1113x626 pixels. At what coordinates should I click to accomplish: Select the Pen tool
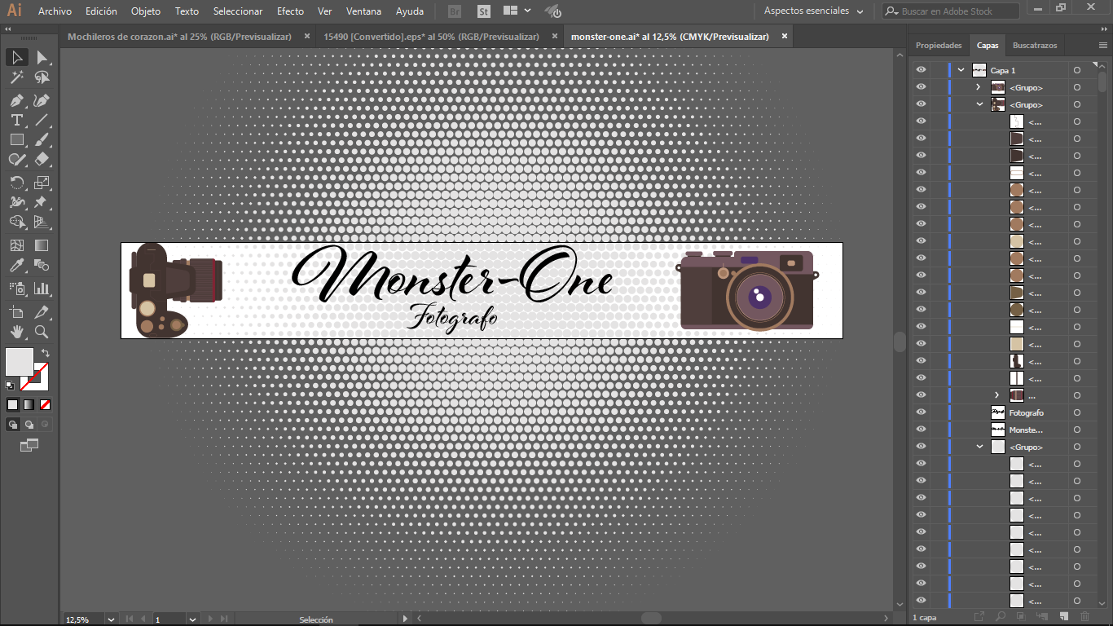point(16,100)
